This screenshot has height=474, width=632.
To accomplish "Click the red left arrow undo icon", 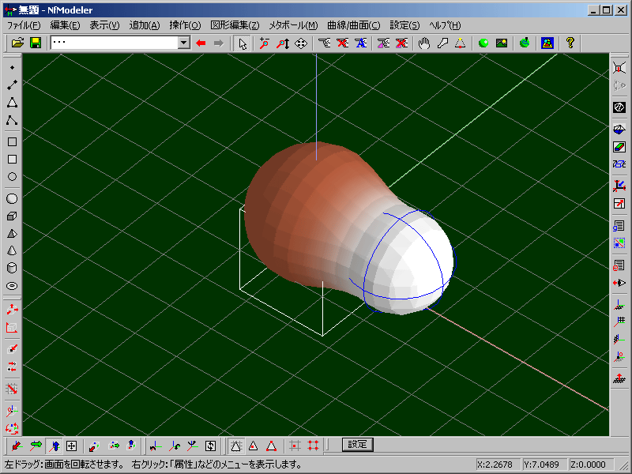I will (201, 43).
